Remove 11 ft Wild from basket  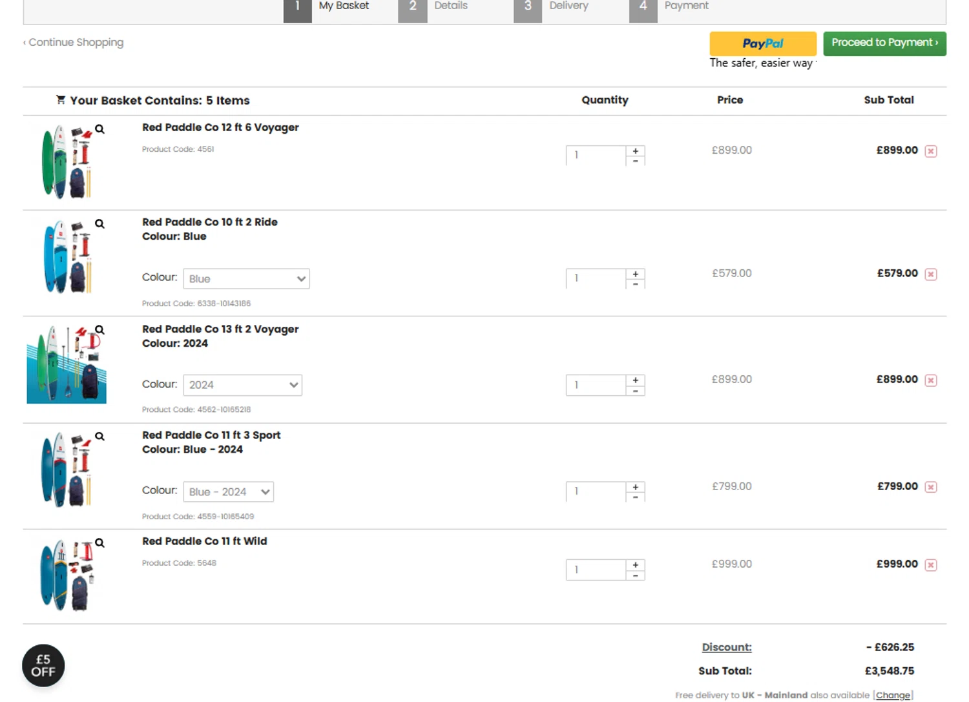[x=931, y=564]
